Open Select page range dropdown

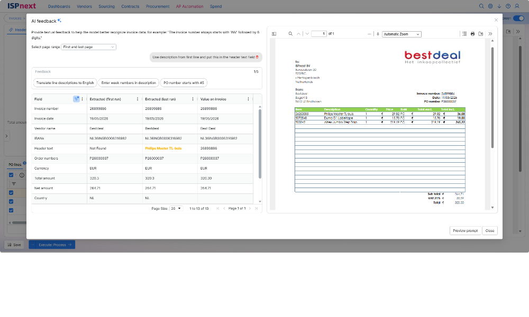point(89,47)
